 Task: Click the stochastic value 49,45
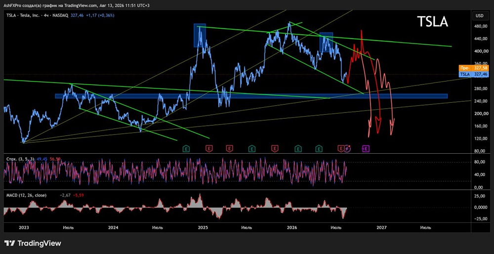tap(41, 160)
